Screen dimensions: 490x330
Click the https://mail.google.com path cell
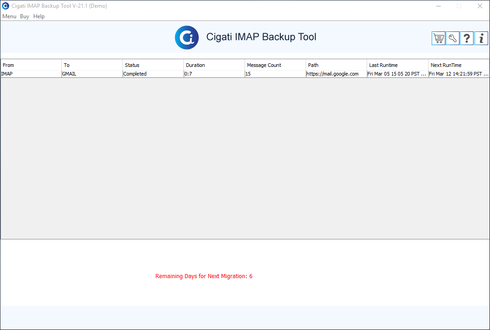(336, 74)
